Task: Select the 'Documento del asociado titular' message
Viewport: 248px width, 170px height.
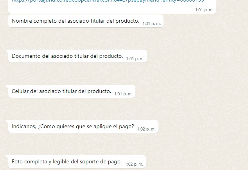Action: (67, 56)
